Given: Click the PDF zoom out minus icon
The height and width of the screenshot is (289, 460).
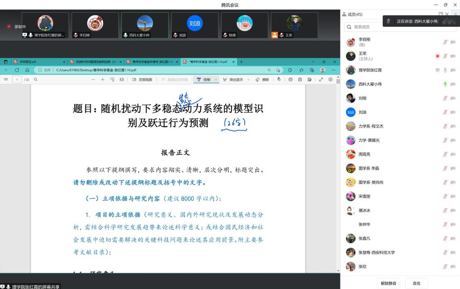Looking at the screenshot, I should click(x=93, y=79).
